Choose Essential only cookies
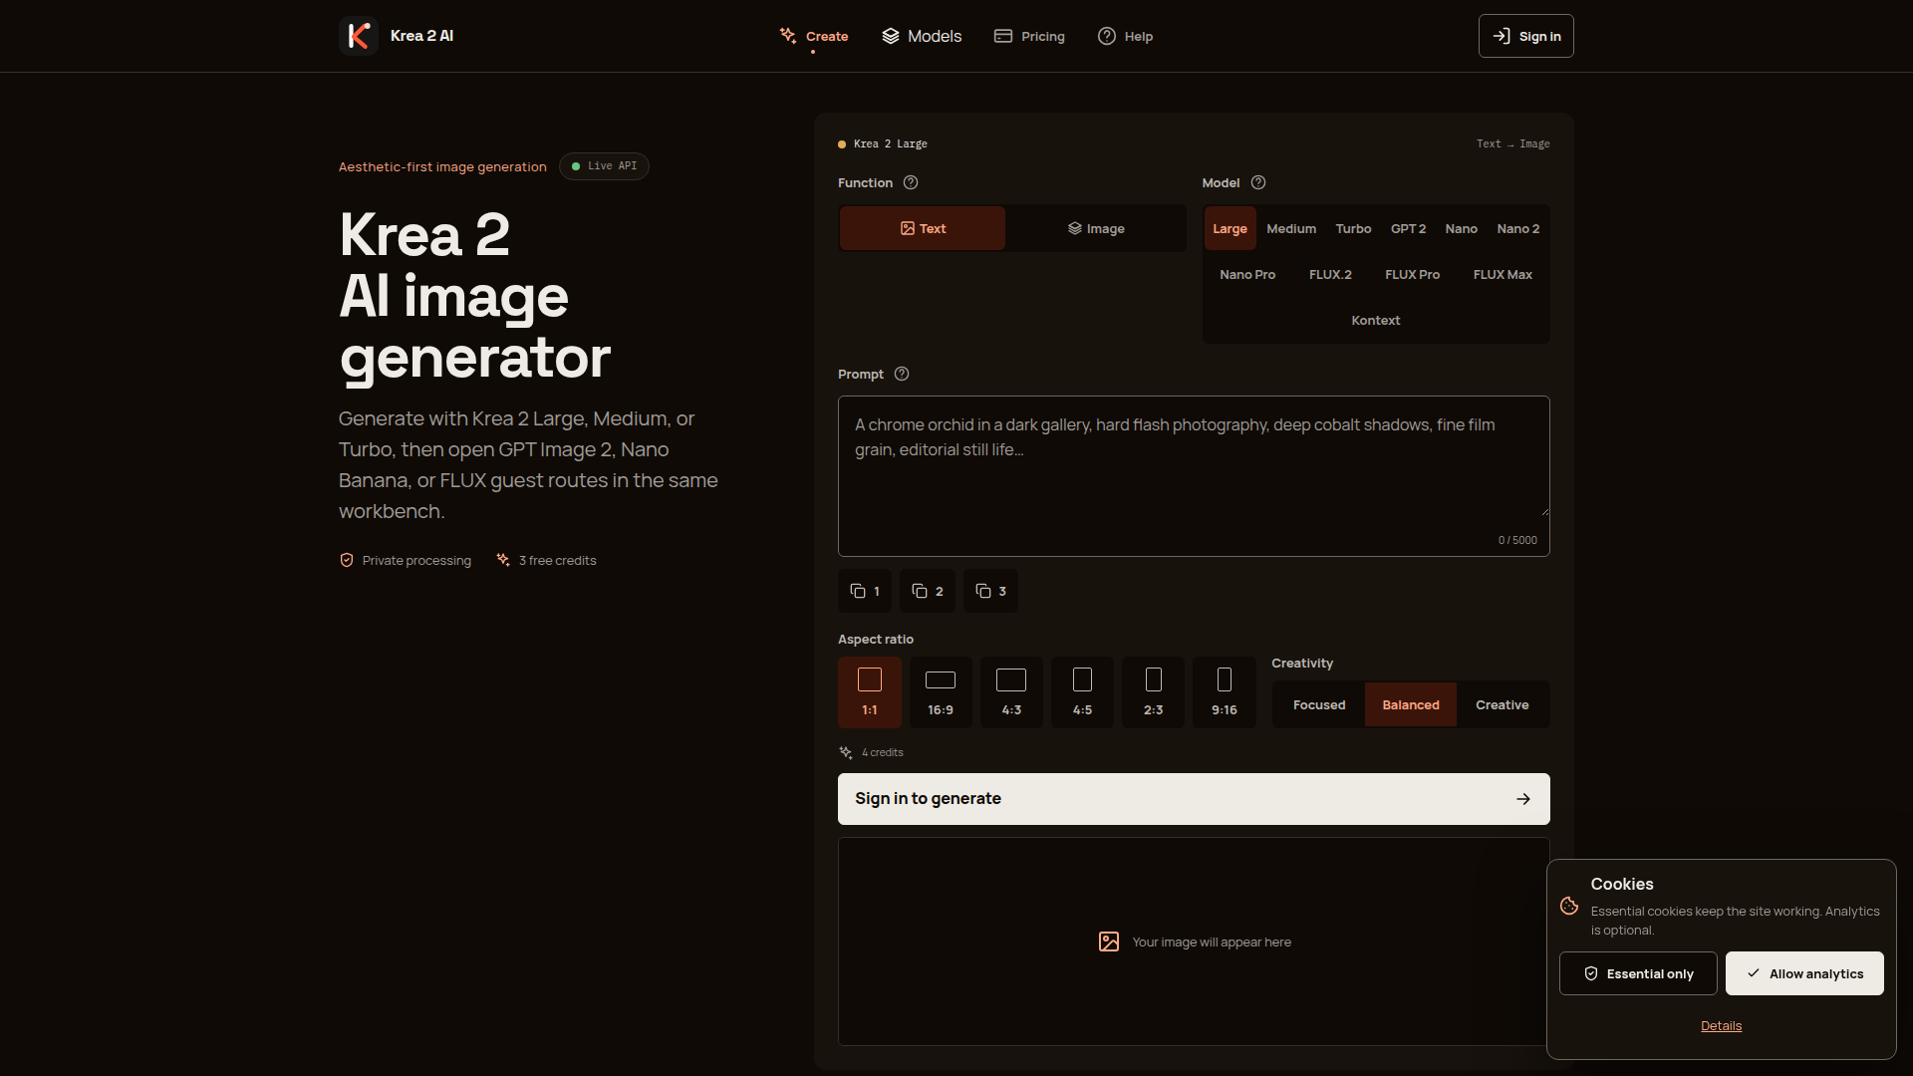Image resolution: width=1913 pixels, height=1076 pixels. click(x=1638, y=973)
